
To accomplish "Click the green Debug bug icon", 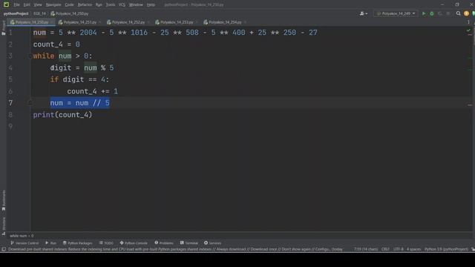I will [x=432, y=13].
